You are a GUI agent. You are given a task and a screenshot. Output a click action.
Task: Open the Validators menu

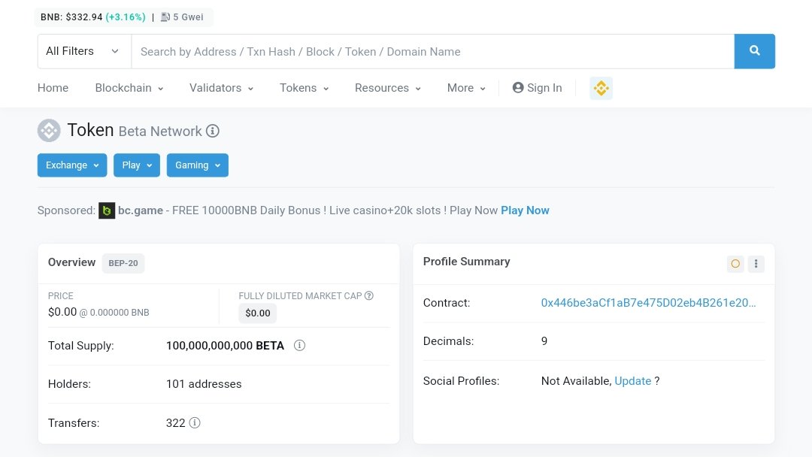click(220, 88)
